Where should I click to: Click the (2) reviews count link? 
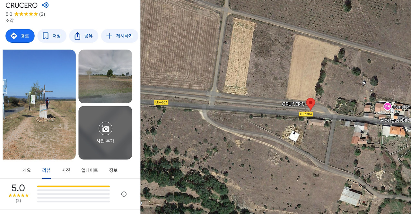tap(42, 14)
